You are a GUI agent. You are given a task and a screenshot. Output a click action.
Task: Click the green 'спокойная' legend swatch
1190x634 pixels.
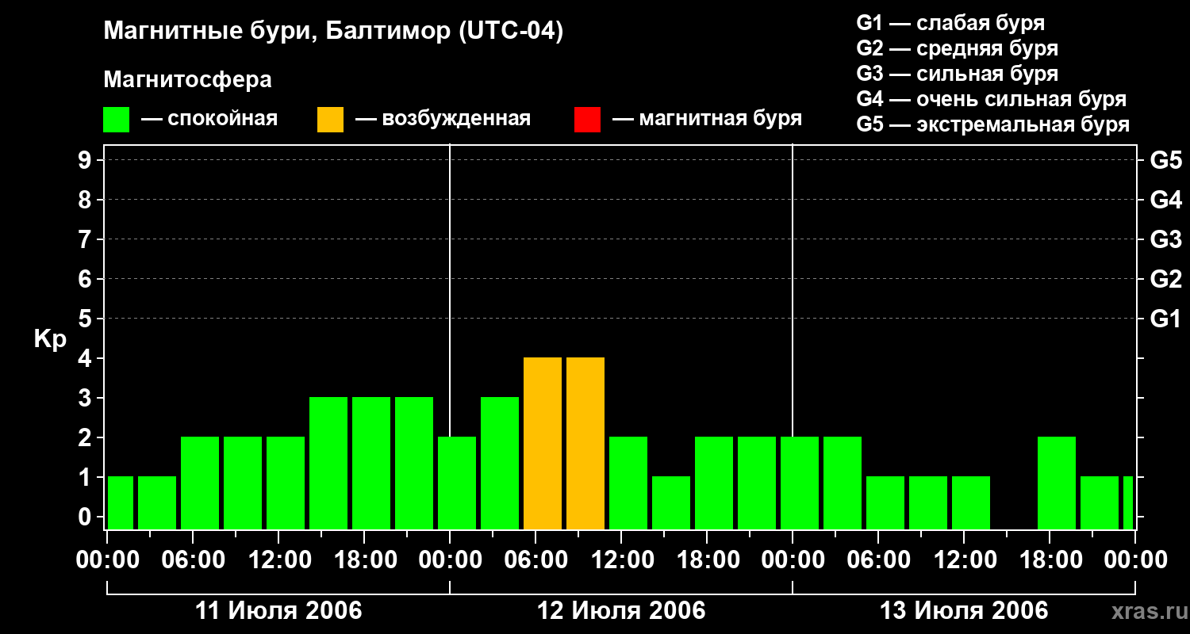pyautogui.click(x=117, y=120)
